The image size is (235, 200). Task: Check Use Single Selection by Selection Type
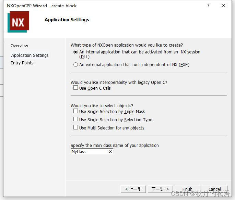point(75,119)
